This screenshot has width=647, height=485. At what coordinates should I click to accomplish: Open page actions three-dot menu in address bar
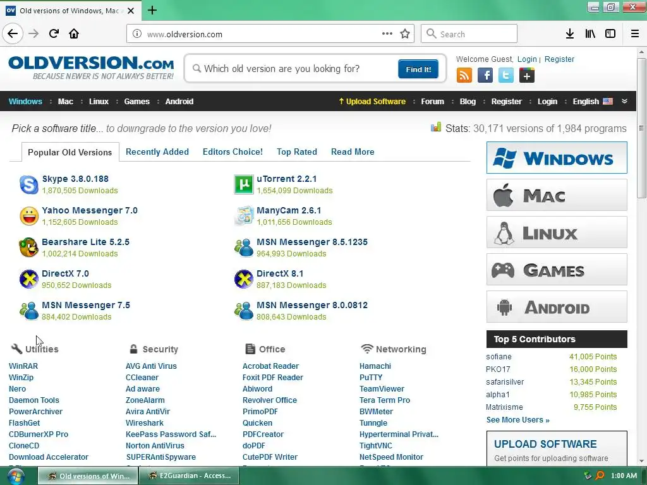click(387, 34)
